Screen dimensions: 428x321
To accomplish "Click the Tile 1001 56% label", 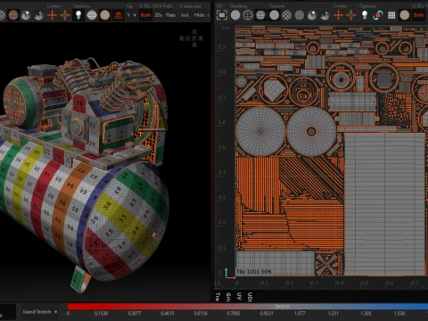I will click(253, 271).
